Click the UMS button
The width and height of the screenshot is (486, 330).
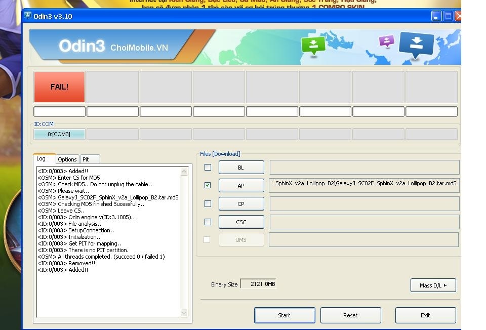[x=241, y=240]
